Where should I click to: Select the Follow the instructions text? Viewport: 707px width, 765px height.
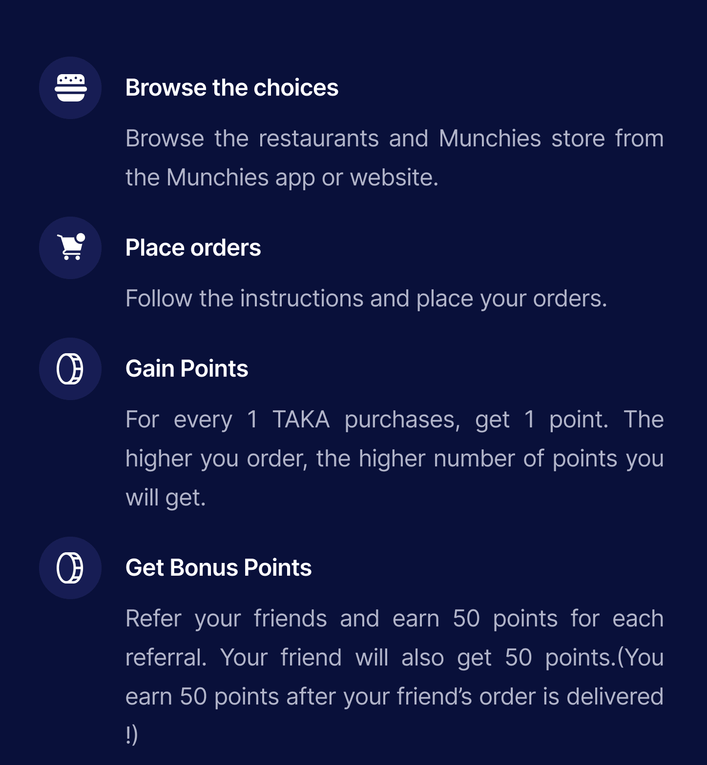click(x=366, y=299)
